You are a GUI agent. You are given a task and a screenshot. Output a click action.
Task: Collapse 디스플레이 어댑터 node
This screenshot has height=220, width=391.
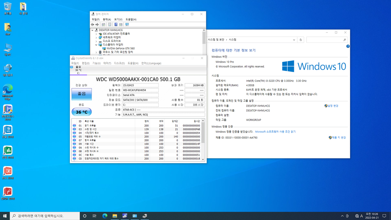pos(96,45)
